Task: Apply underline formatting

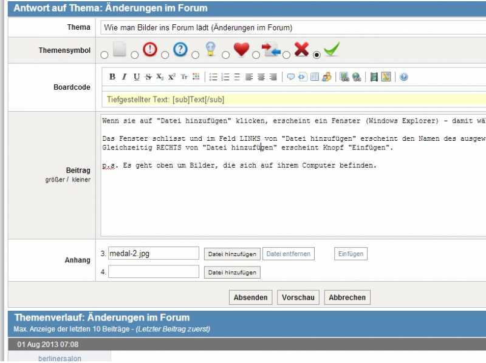Action: [x=136, y=77]
